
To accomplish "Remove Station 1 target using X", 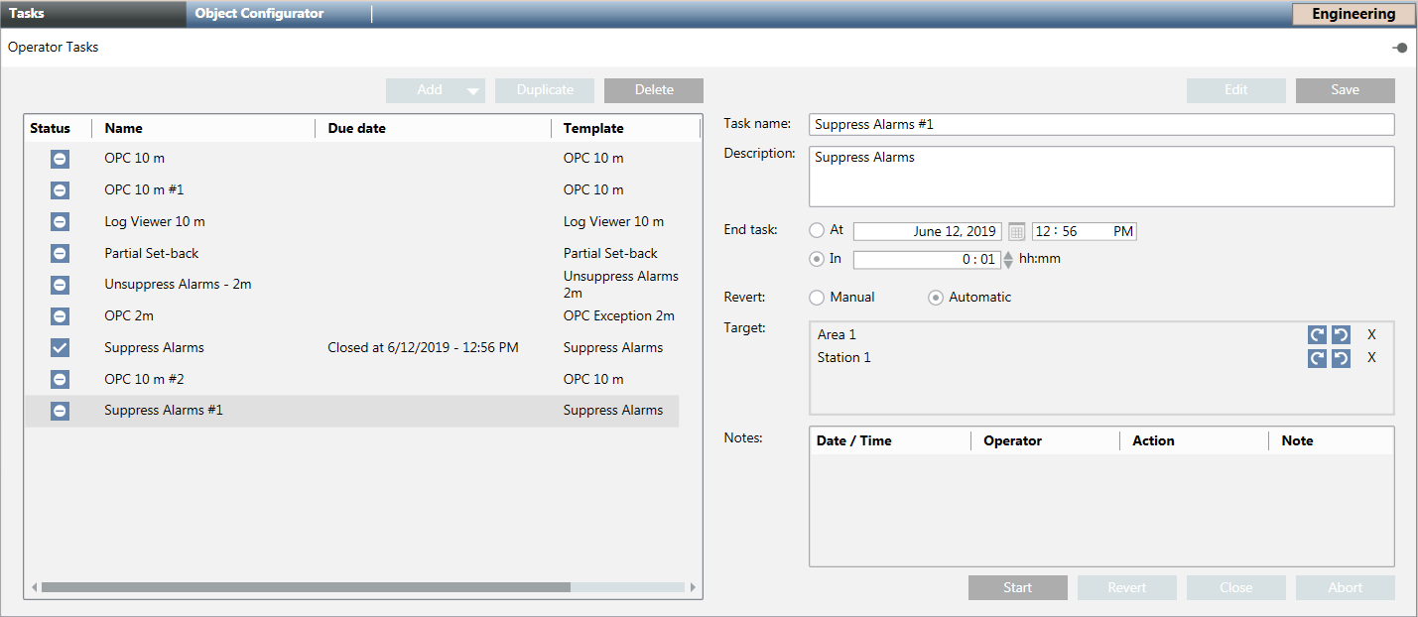I will tap(1371, 358).
